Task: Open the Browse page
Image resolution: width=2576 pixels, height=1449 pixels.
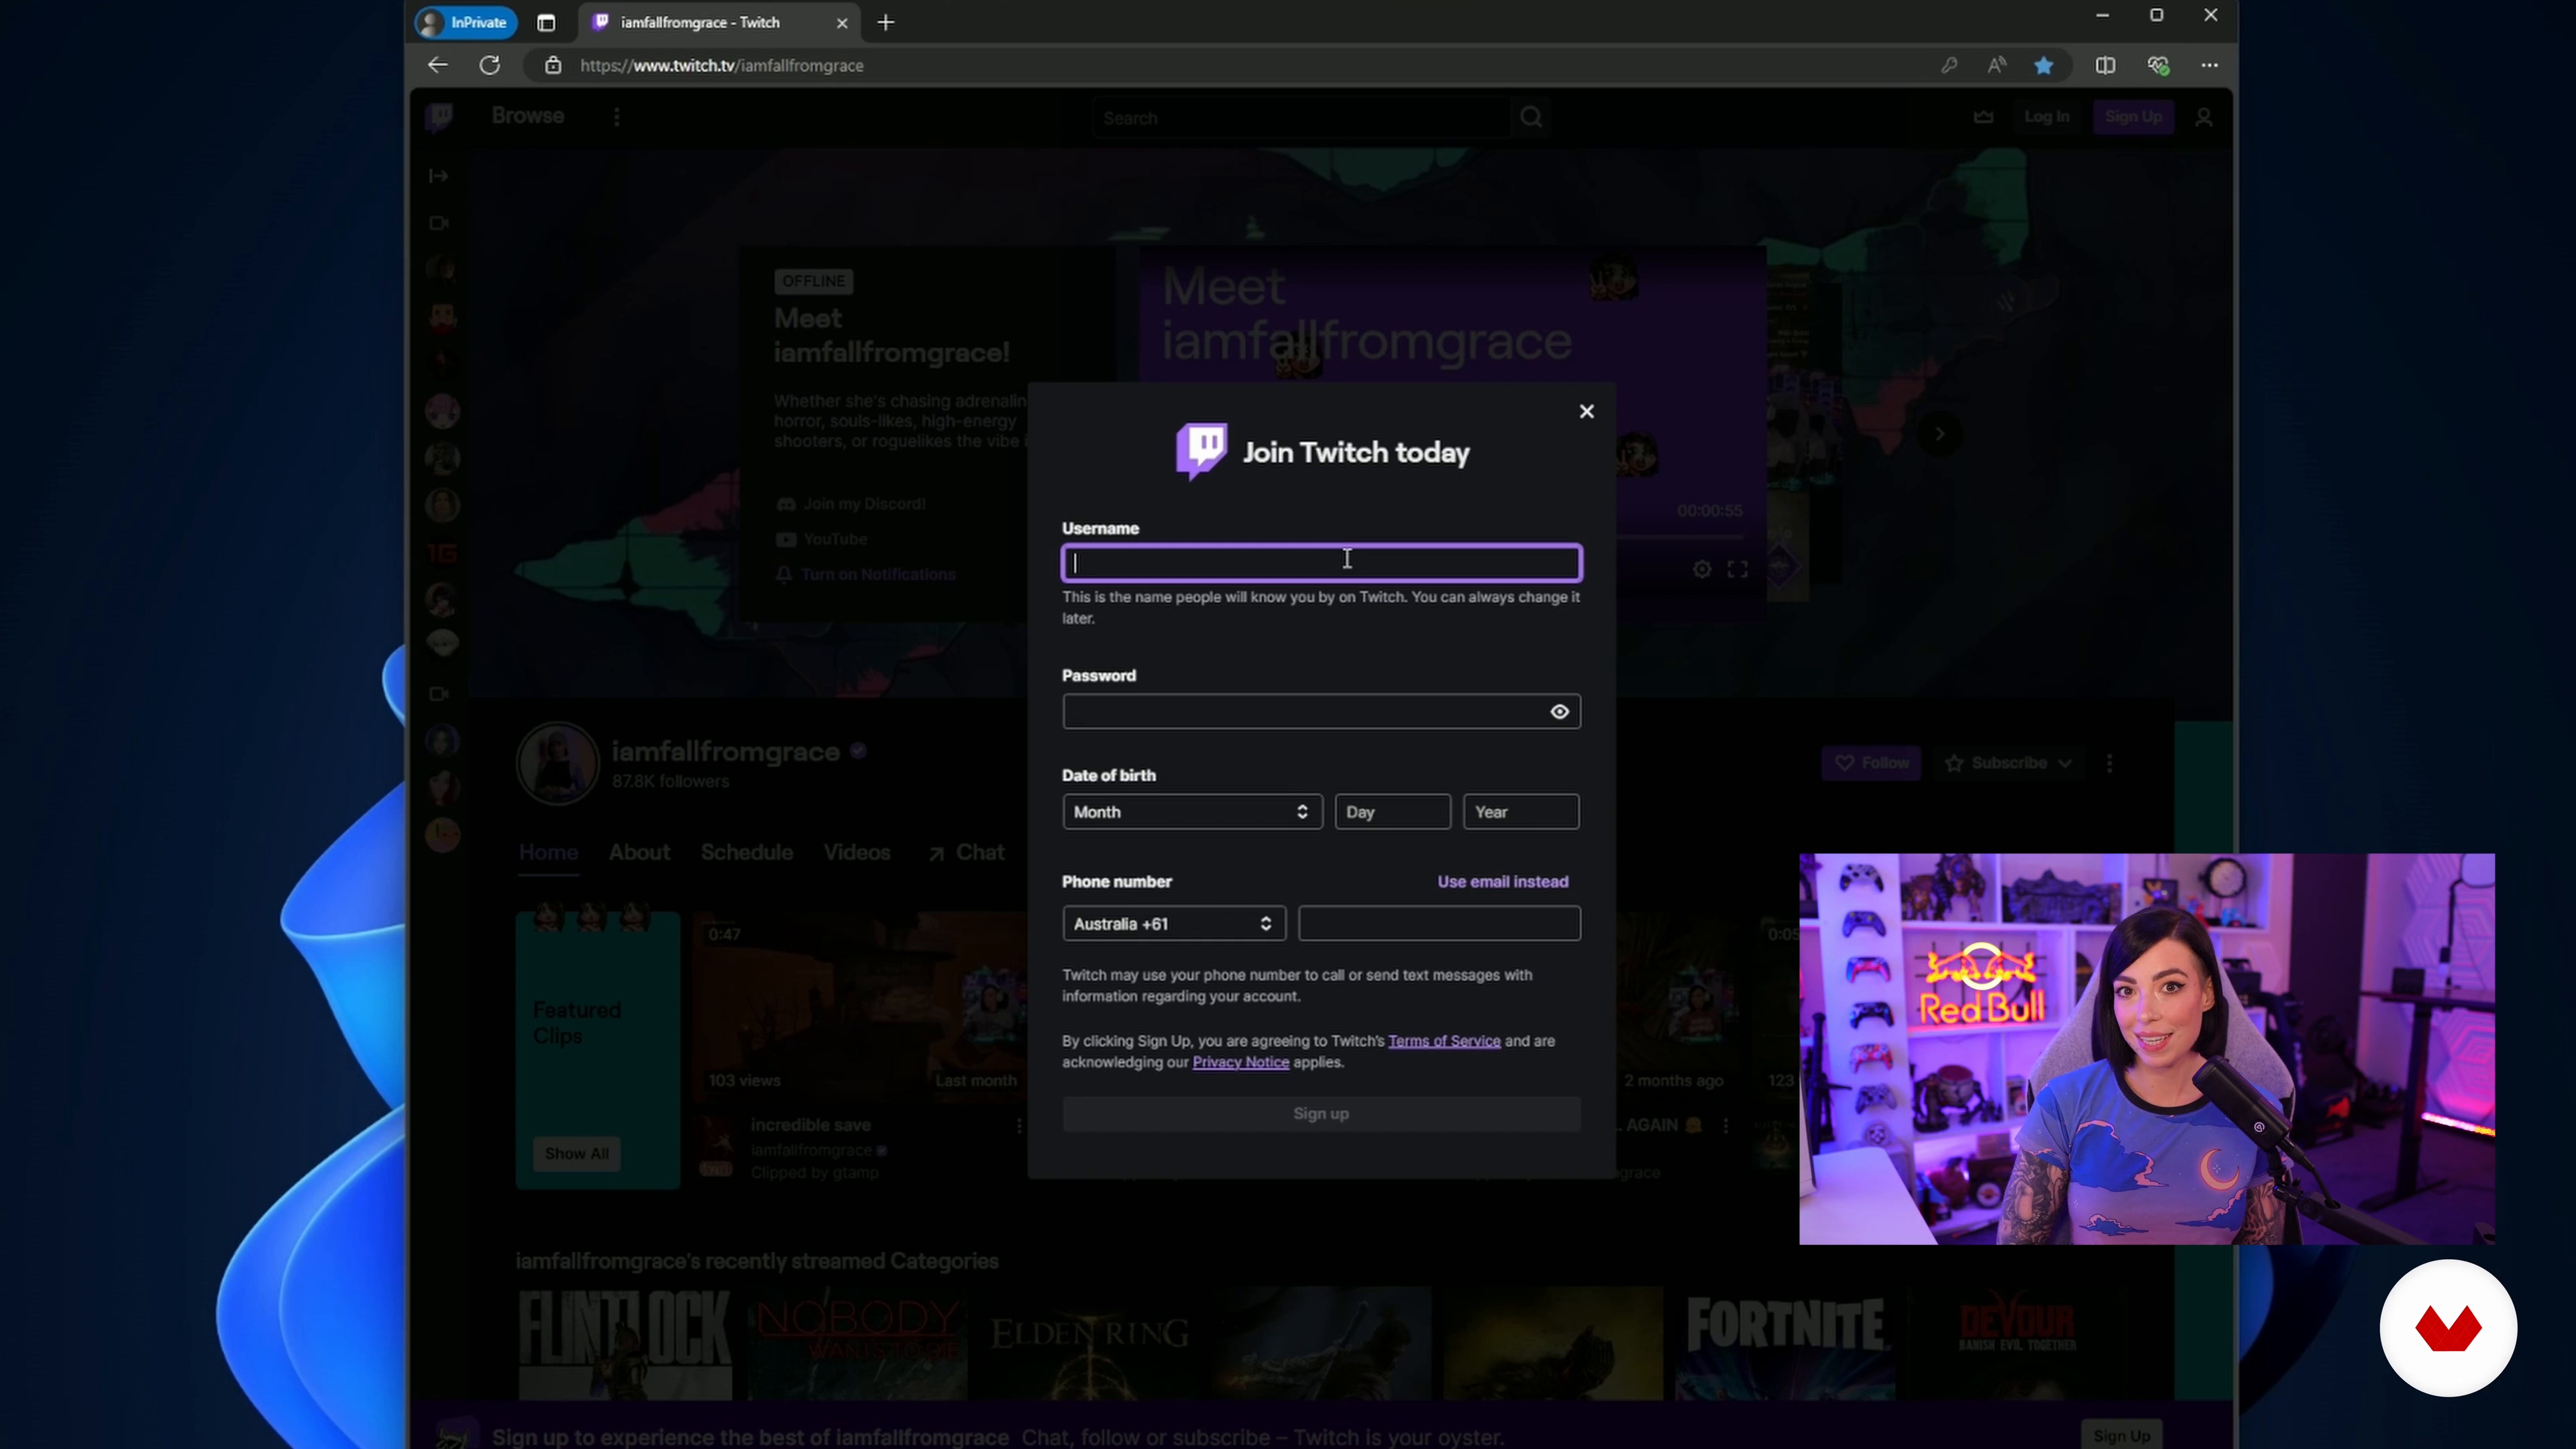Action: [528, 116]
